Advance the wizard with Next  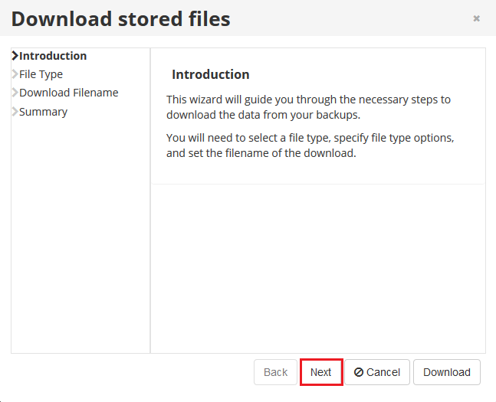click(321, 372)
